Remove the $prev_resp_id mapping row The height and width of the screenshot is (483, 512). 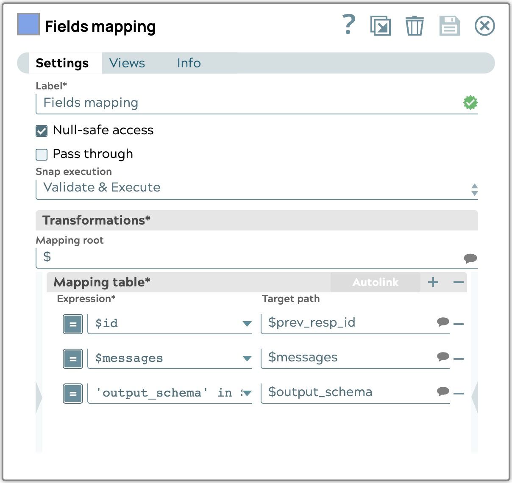[459, 324]
